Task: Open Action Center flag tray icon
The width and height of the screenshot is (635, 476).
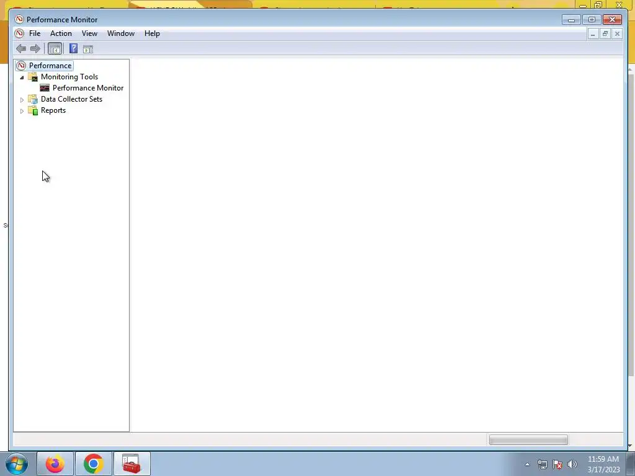Action: pyautogui.click(x=557, y=464)
